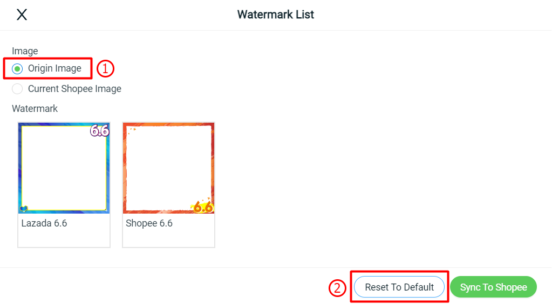The height and width of the screenshot is (304, 552).
Task: Click the Lazada 6.6 caption text
Action: pyautogui.click(x=44, y=223)
